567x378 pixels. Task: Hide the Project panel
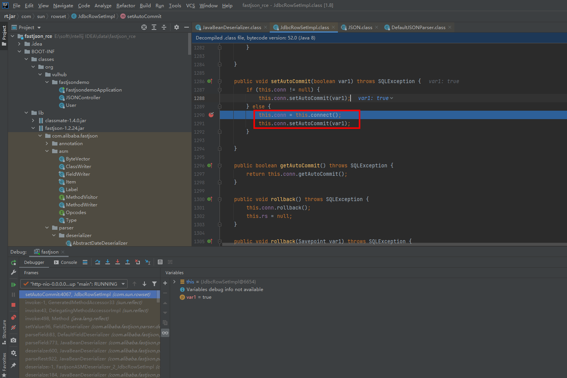coord(187,27)
